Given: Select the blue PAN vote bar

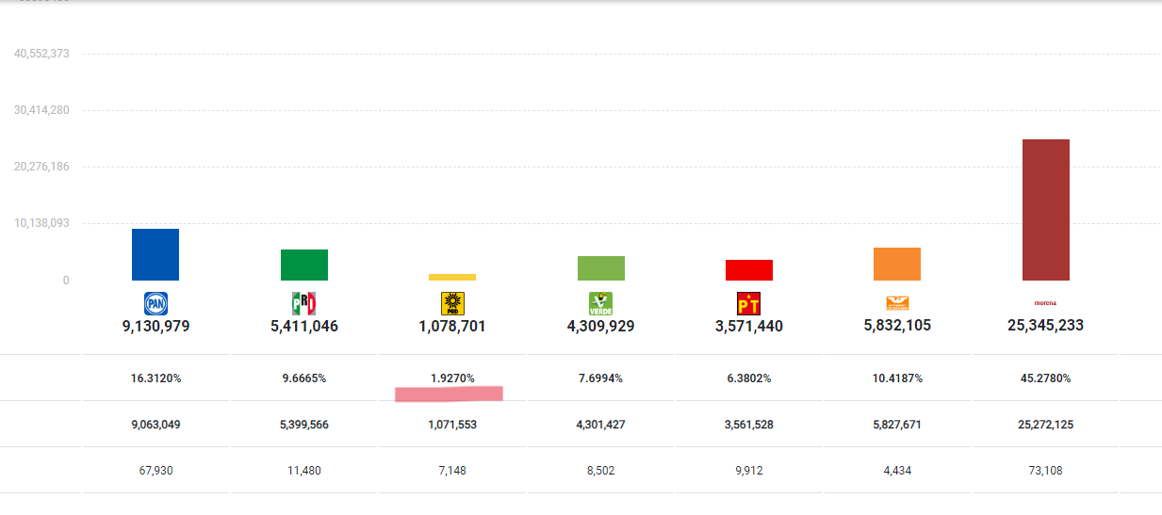Looking at the screenshot, I should pos(155,254).
